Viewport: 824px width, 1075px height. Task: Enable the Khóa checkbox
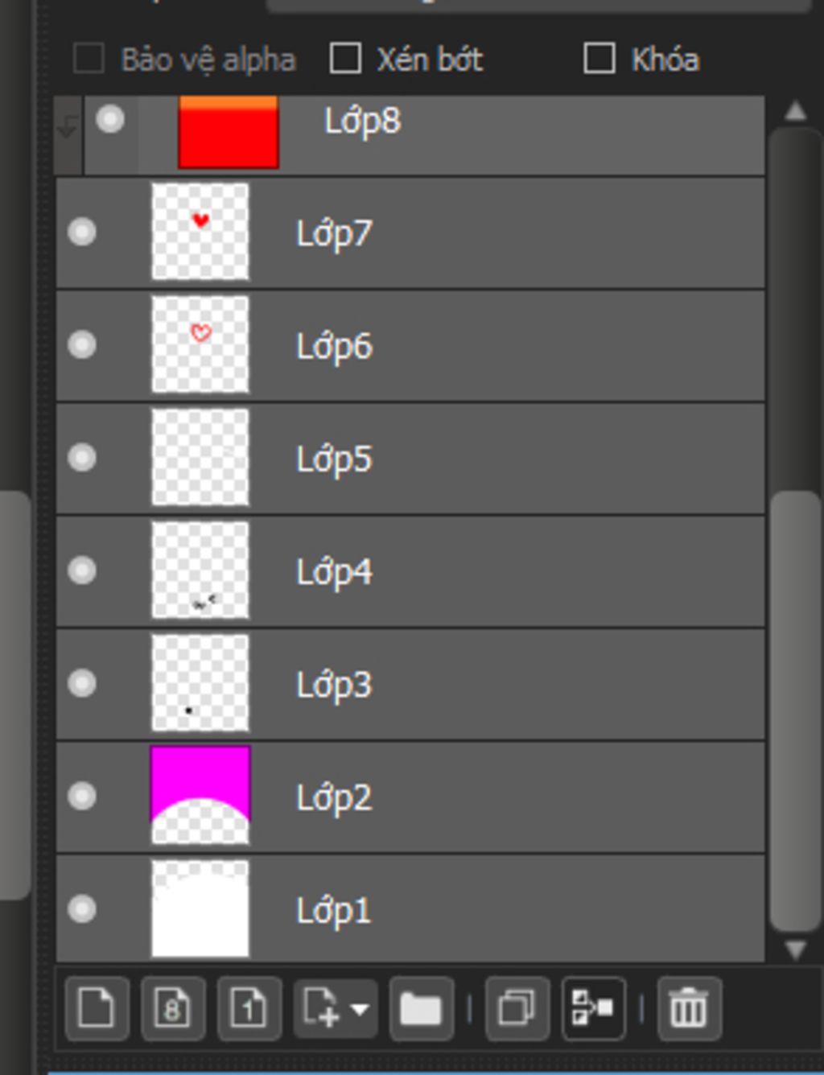[599, 58]
